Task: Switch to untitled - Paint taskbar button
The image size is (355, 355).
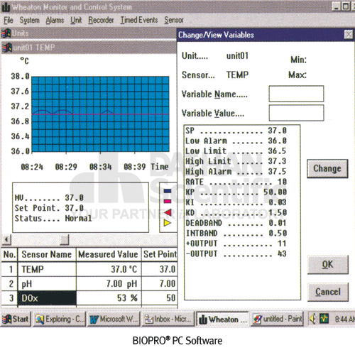Action: point(277,319)
